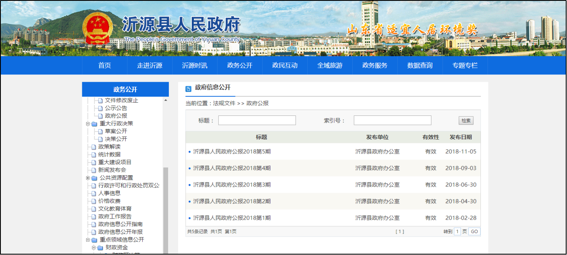This screenshot has width=567, height=255.
Task: Go to 全域旅游 in the navigation bar
Action: click(x=330, y=66)
